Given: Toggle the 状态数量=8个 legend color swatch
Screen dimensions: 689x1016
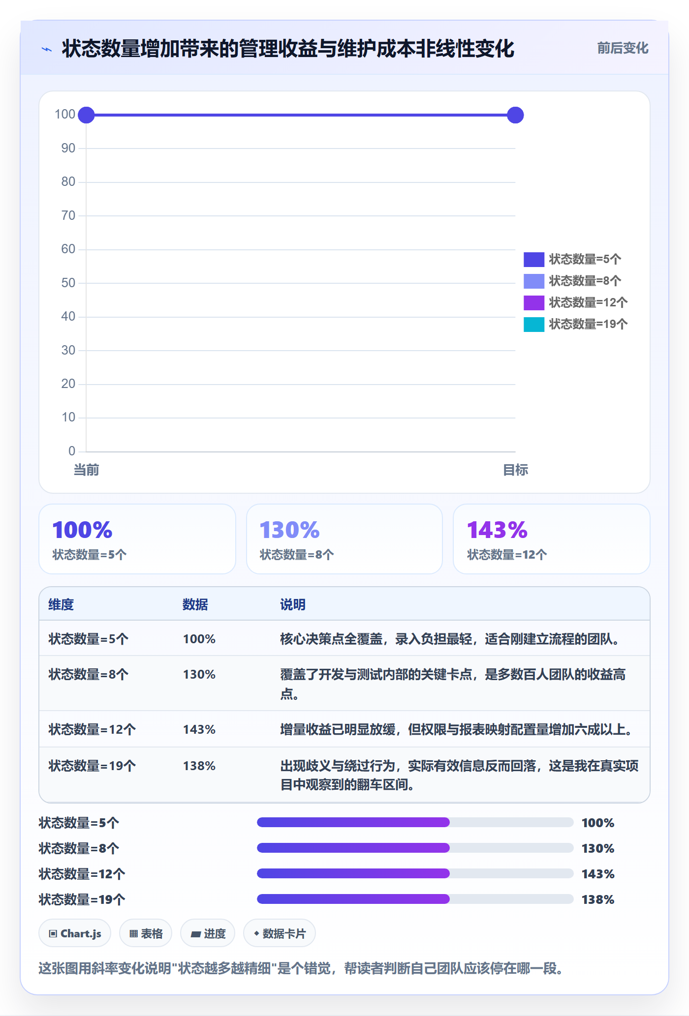Looking at the screenshot, I should 534,281.
